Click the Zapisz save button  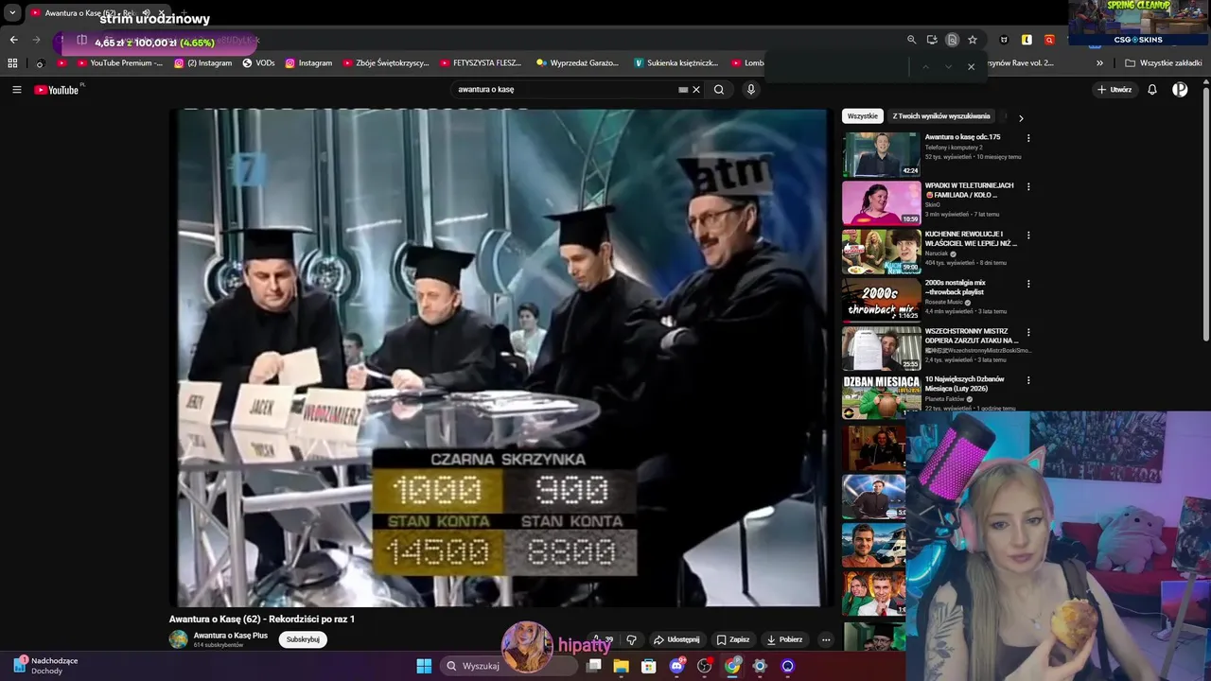coord(733,639)
